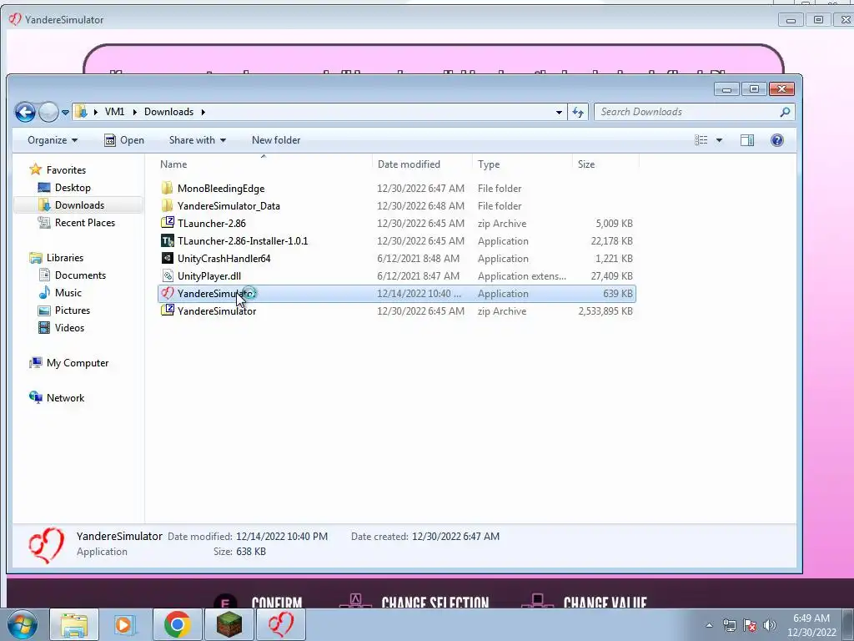Select VM1 in the address path
This screenshot has width=854, height=641.
coord(114,112)
